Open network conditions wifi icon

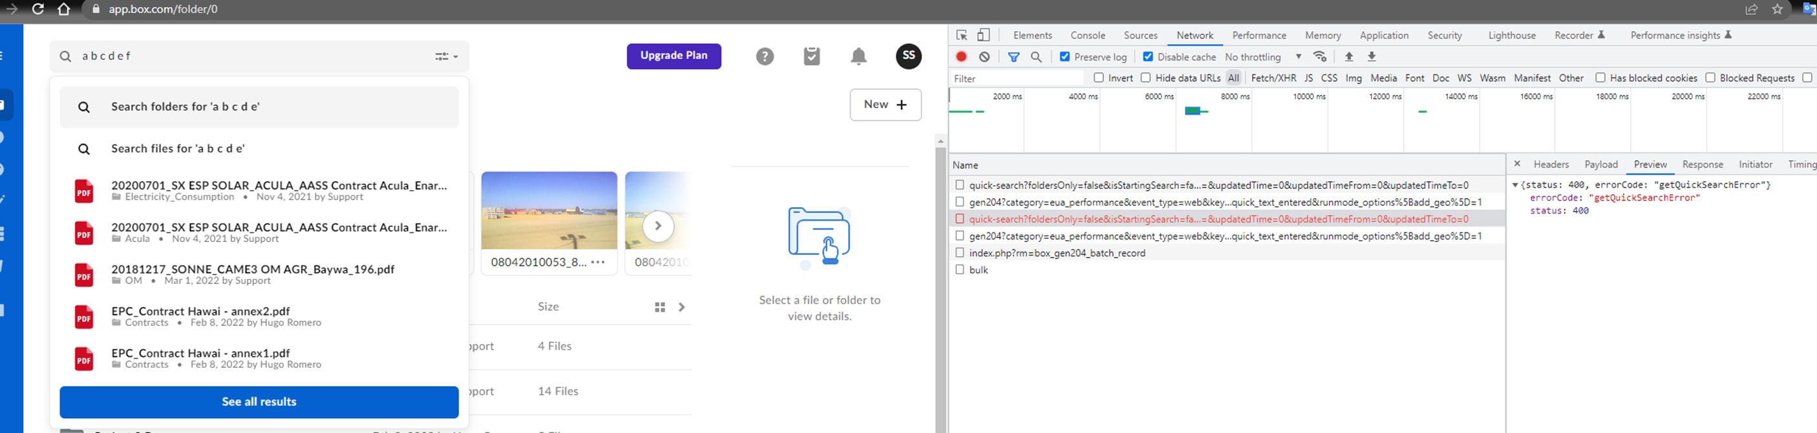[1320, 57]
